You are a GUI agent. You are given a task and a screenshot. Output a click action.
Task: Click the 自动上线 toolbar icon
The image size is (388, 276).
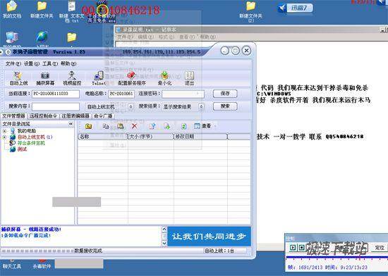click(18, 78)
